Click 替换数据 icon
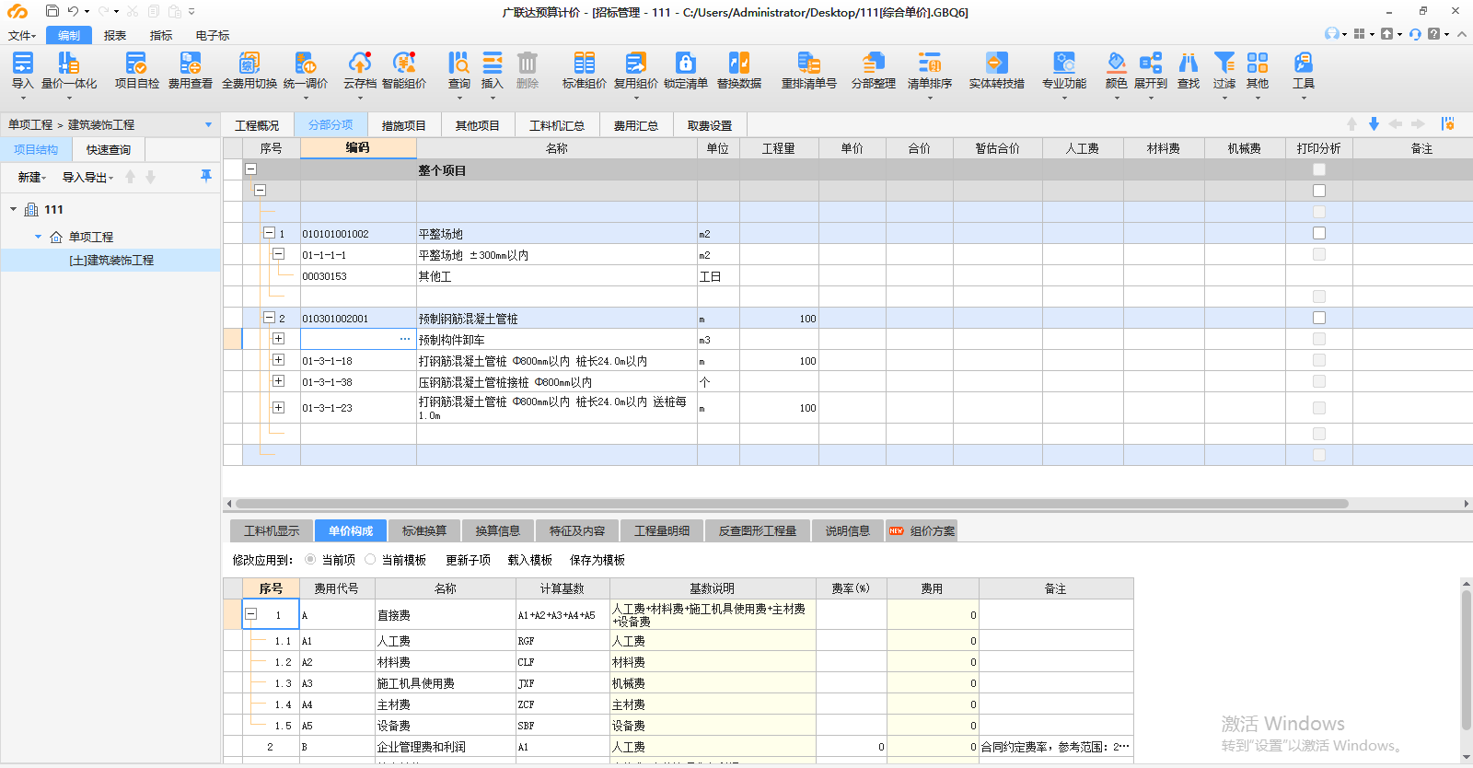This screenshot has height=768, width=1473. (739, 63)
